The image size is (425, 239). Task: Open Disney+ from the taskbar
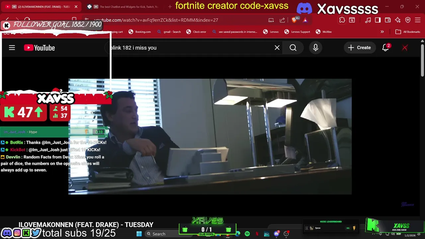267,234
